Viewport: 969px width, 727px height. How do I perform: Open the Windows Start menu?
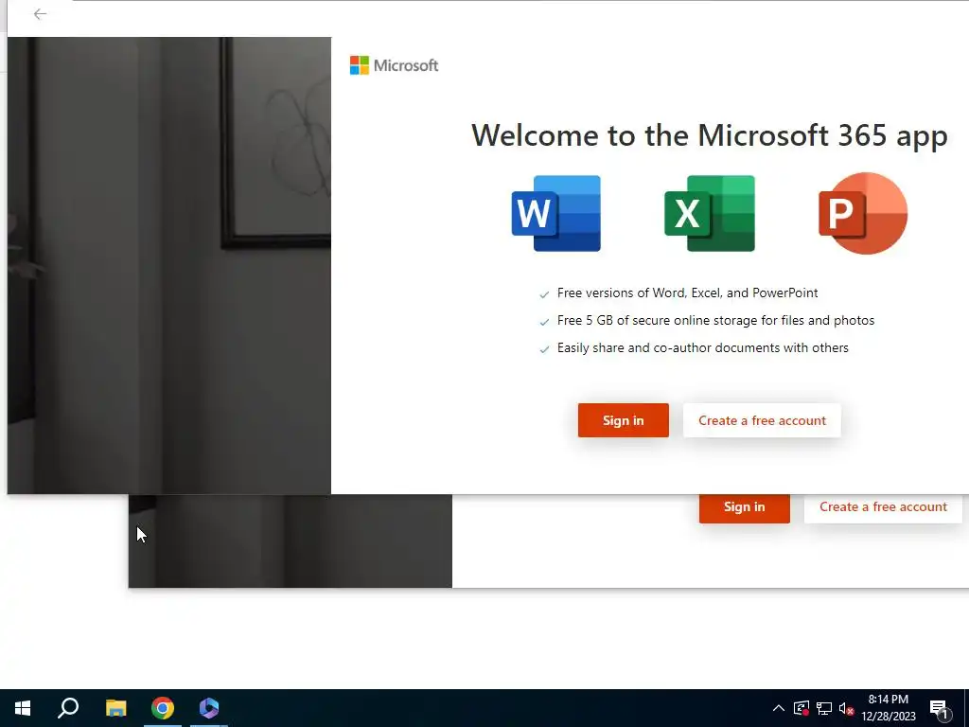23,708
